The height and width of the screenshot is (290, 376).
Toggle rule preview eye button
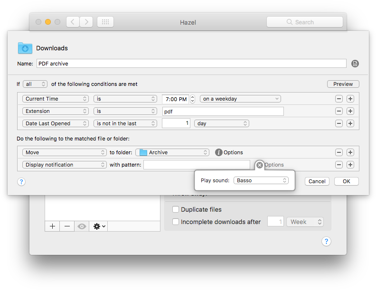pos(82,226)
